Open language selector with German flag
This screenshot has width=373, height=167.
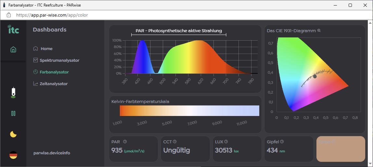point(13,155)
